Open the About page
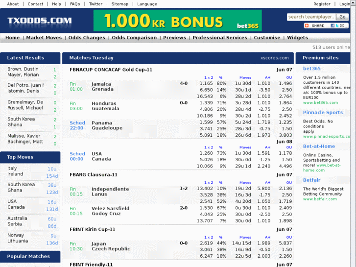356x267 pixels. 13,4
